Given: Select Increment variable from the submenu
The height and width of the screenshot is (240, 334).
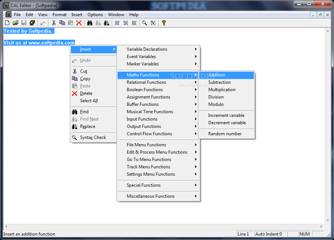Looking at the screenshot, I should coord(226,115).
